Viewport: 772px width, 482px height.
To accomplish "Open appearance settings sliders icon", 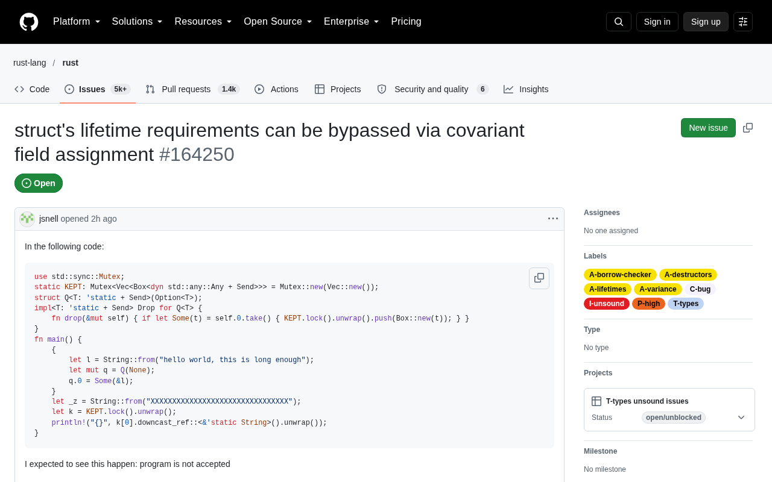I will [x=743, y=22].
